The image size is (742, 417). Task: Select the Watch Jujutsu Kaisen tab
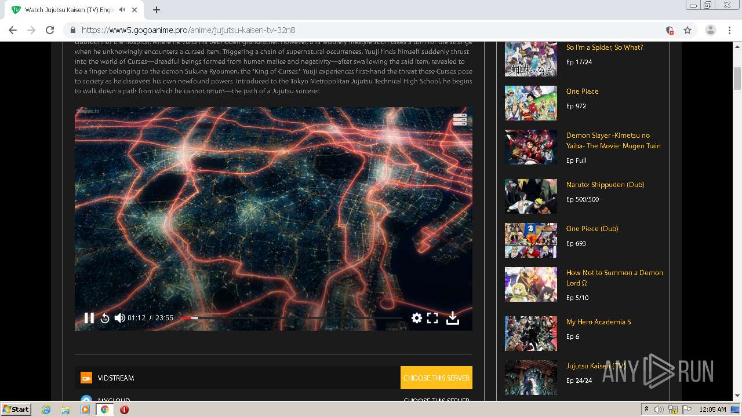[x=74, y=10]
